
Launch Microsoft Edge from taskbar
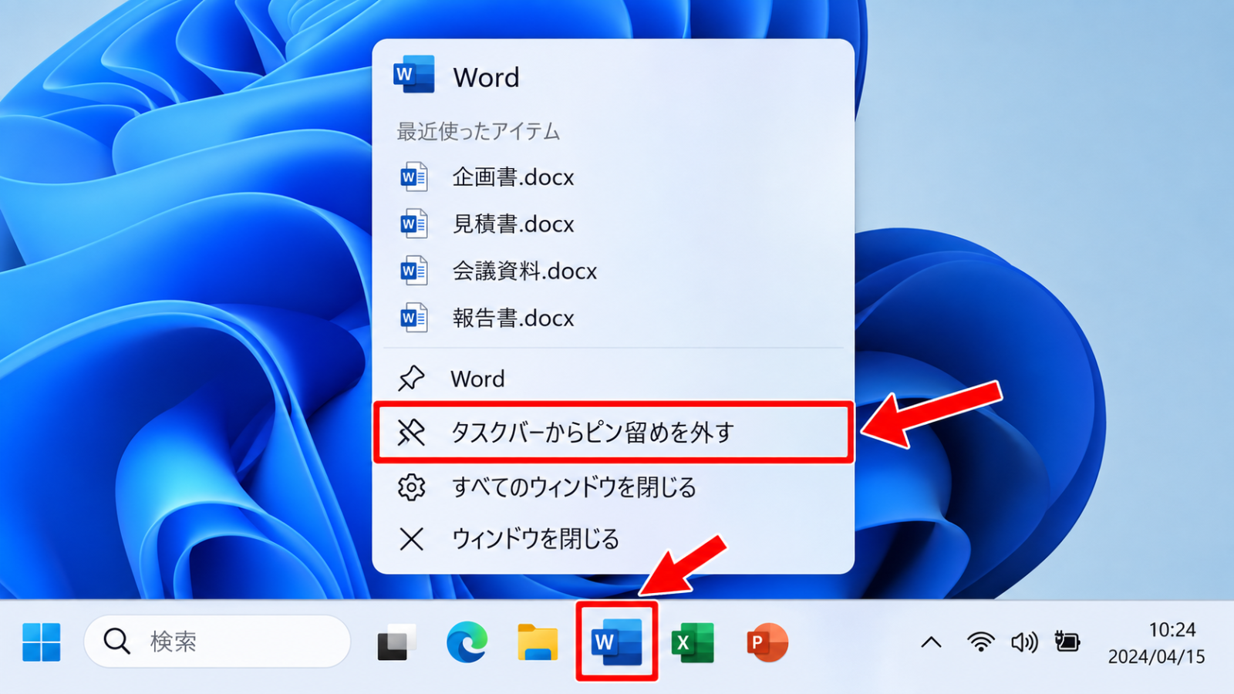tap(467, 642)
